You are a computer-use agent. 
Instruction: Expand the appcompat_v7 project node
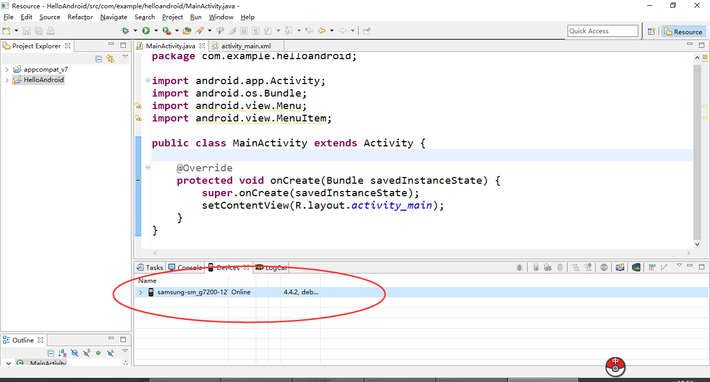[7, 70]
